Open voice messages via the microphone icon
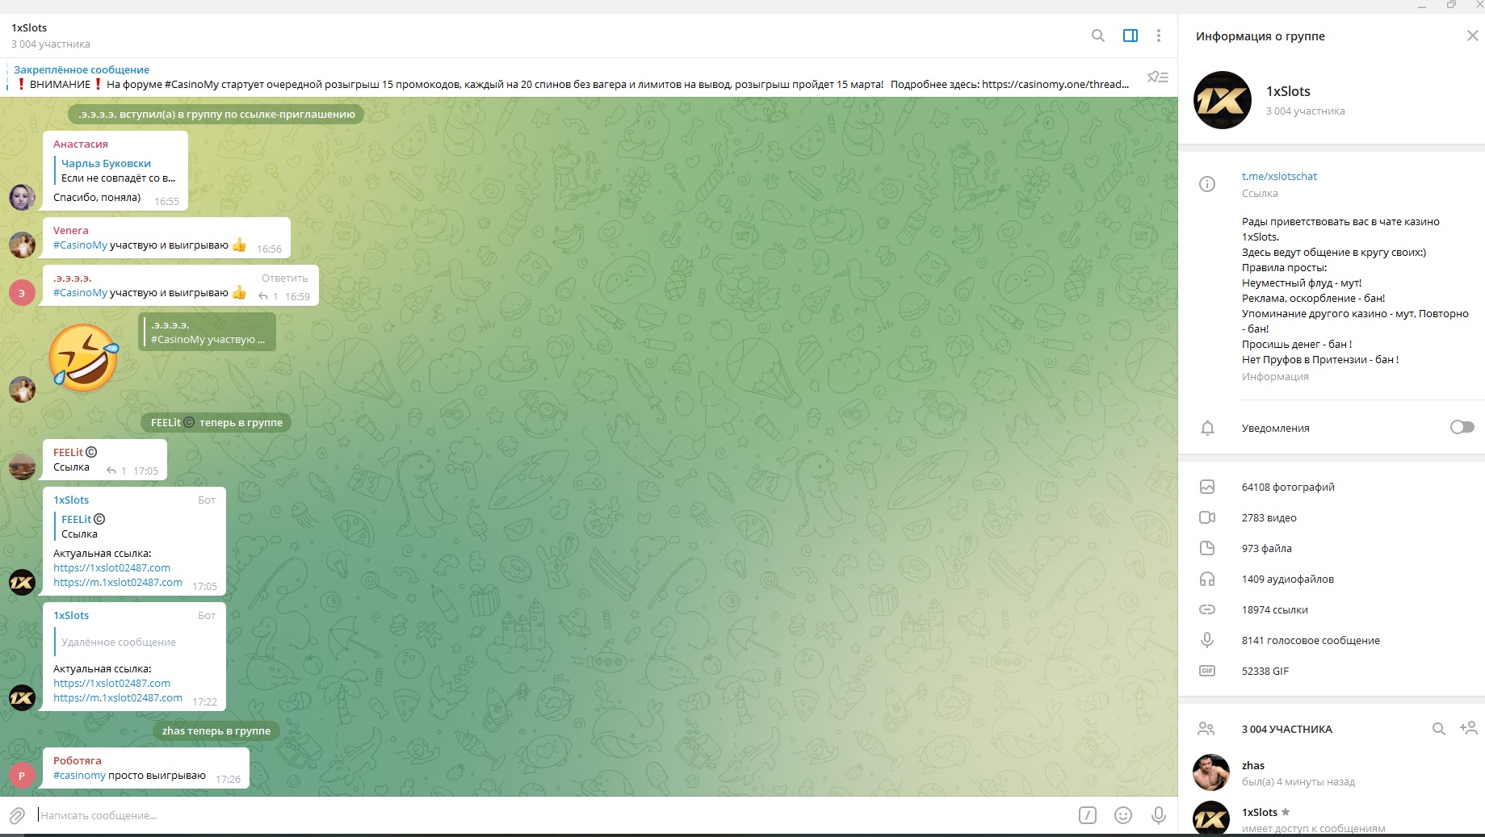Viewport: 1485px width, 837px height. tap(1207, 640)
